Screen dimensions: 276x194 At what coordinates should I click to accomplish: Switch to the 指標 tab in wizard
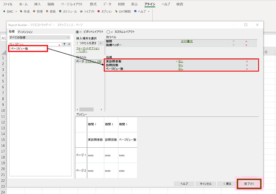point(12,32)
